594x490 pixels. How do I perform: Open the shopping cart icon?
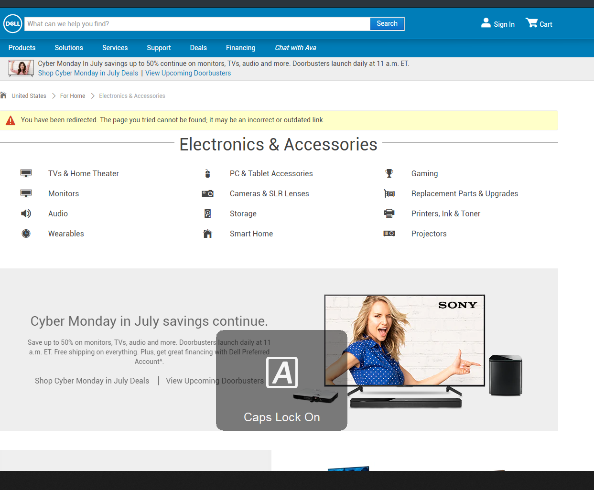pyautogui.click(x=531, y=23)
